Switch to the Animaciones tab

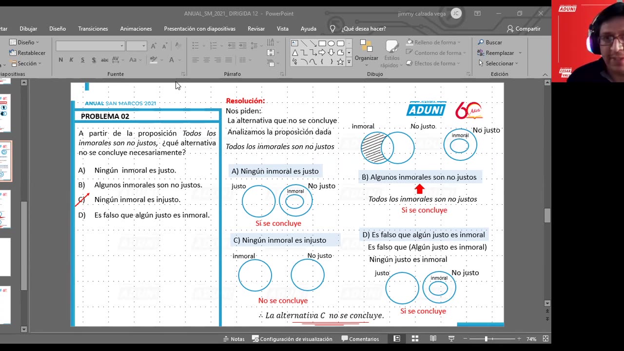[x=136, y=29]
